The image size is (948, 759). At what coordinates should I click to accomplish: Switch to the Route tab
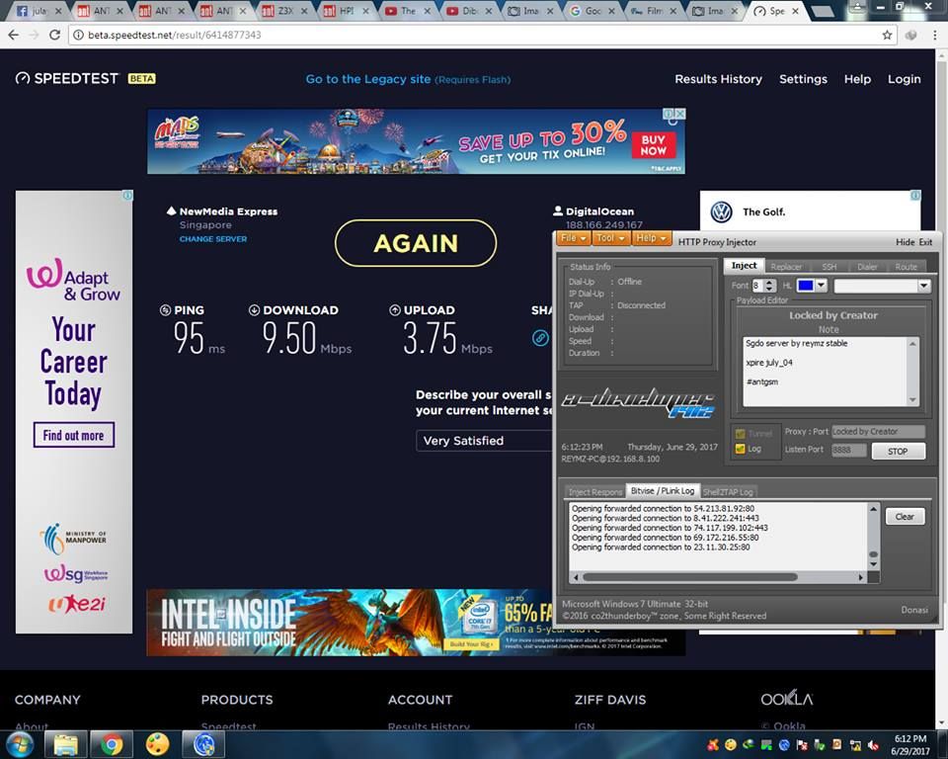point(906,266)
